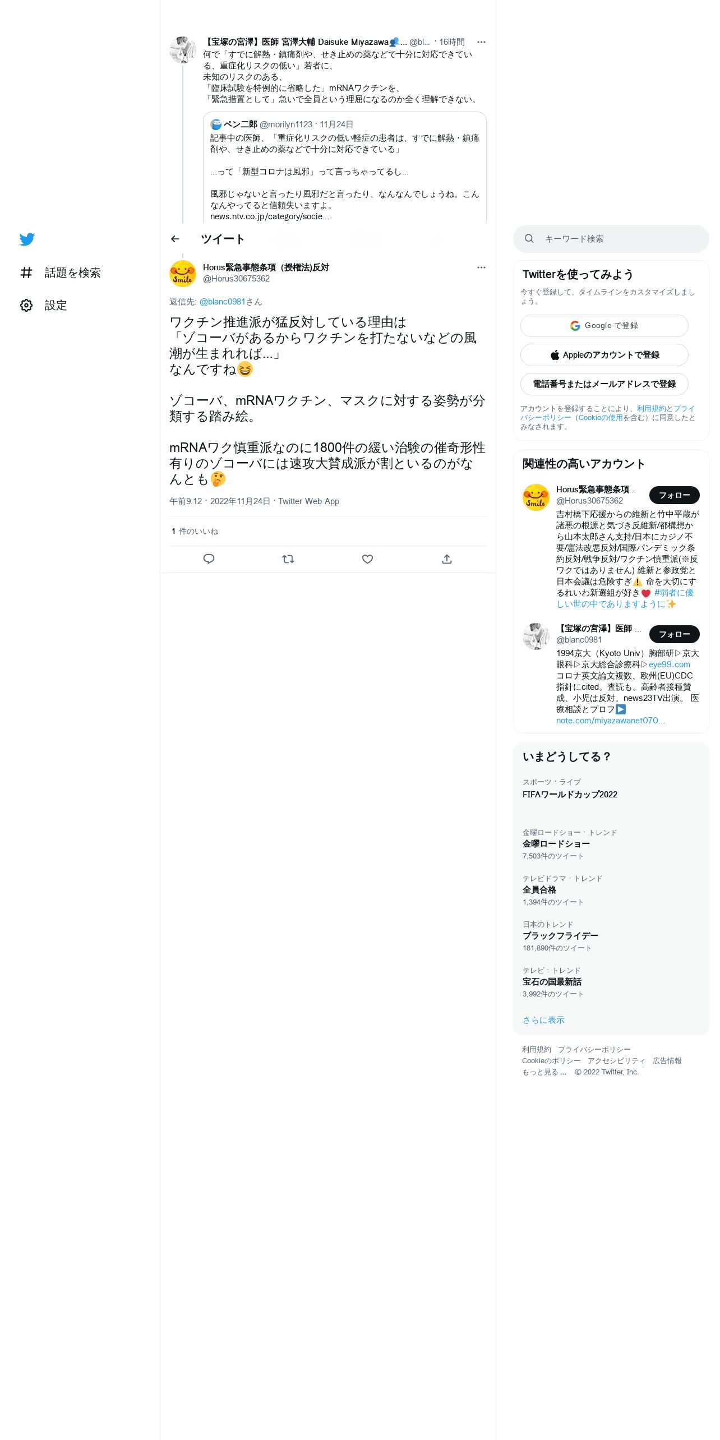Open the FIFAワールドカップ2022 trend

[570, 795]
